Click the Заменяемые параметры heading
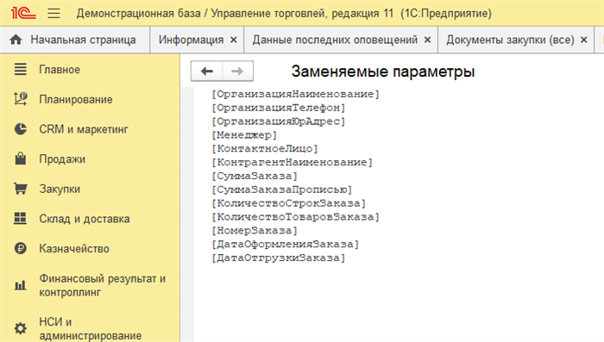The image size is (604, 342). coord(383,72)
